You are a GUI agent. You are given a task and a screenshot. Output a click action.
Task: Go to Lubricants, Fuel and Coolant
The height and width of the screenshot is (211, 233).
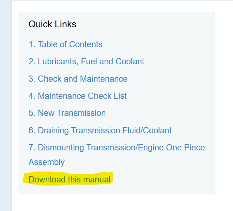click(86, 62)
